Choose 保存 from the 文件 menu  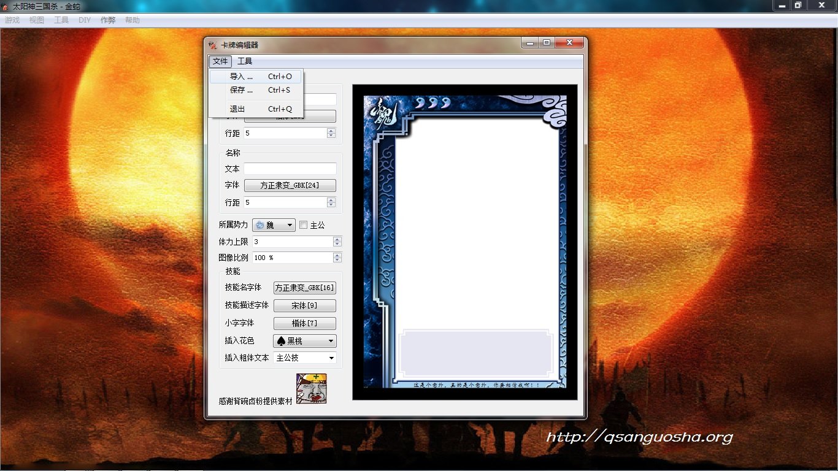point(242,90)
